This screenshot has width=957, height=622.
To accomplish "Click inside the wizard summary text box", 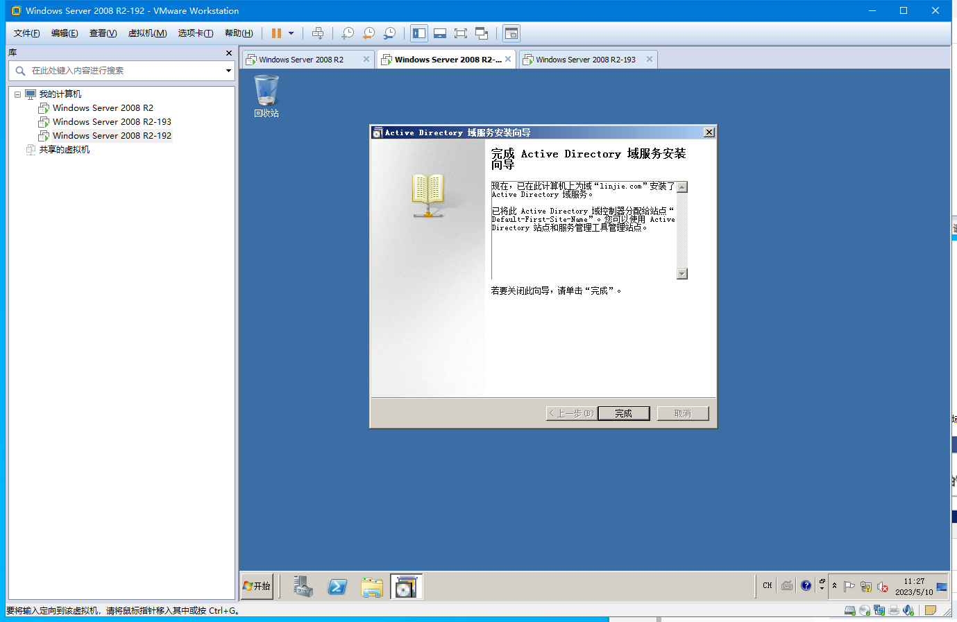I will point(584,230).
